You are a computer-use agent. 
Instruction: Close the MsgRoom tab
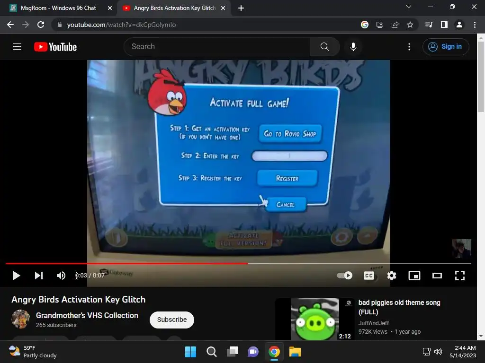coord(110,8)
